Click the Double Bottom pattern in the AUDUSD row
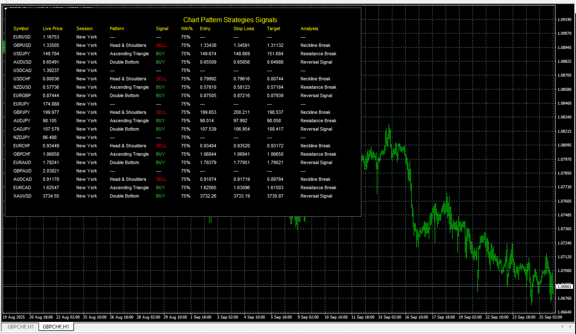576x334 pixels. point(125,62)
